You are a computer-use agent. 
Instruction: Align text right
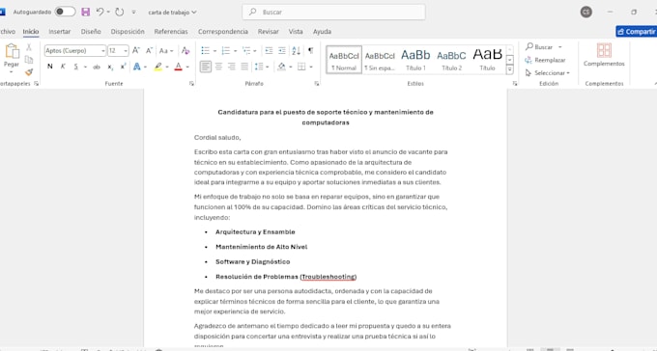coord(232,67)
